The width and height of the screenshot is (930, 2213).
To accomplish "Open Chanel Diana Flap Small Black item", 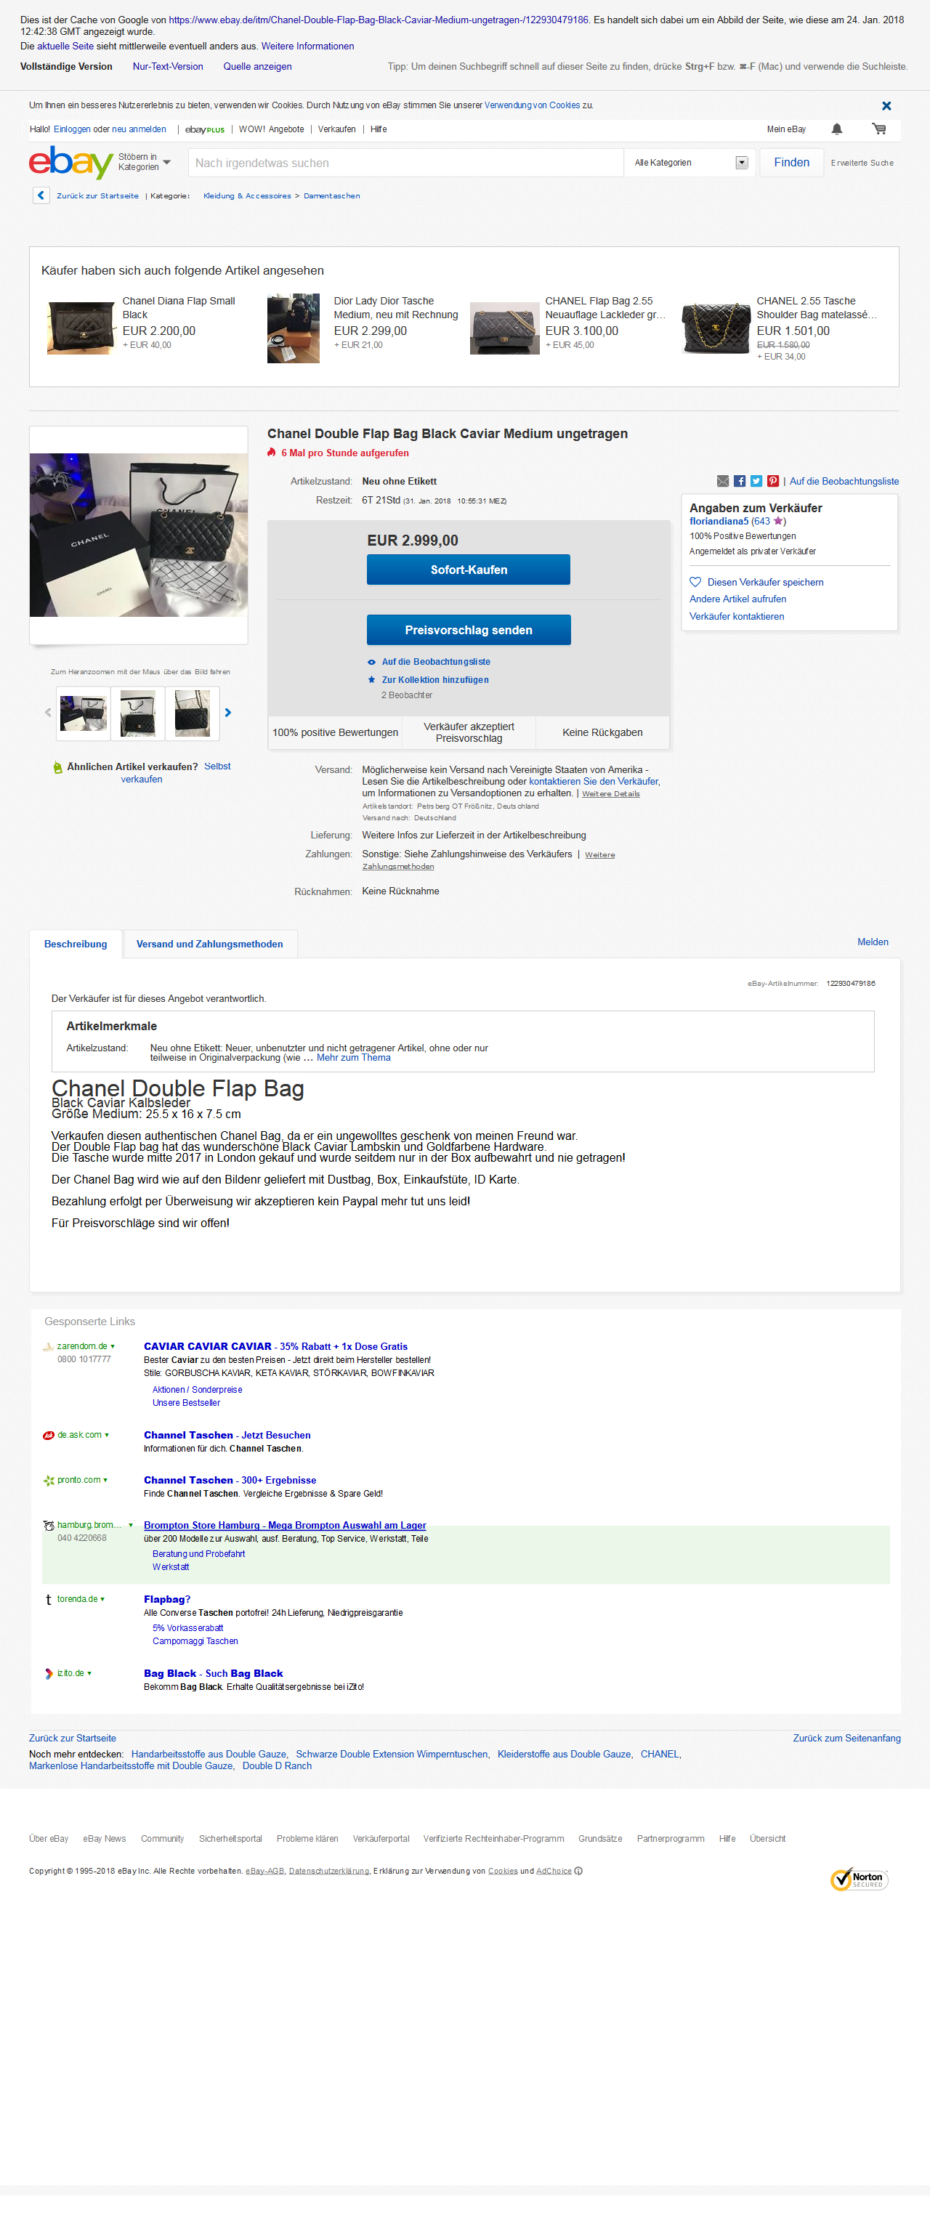I will (x=179, y=307).
